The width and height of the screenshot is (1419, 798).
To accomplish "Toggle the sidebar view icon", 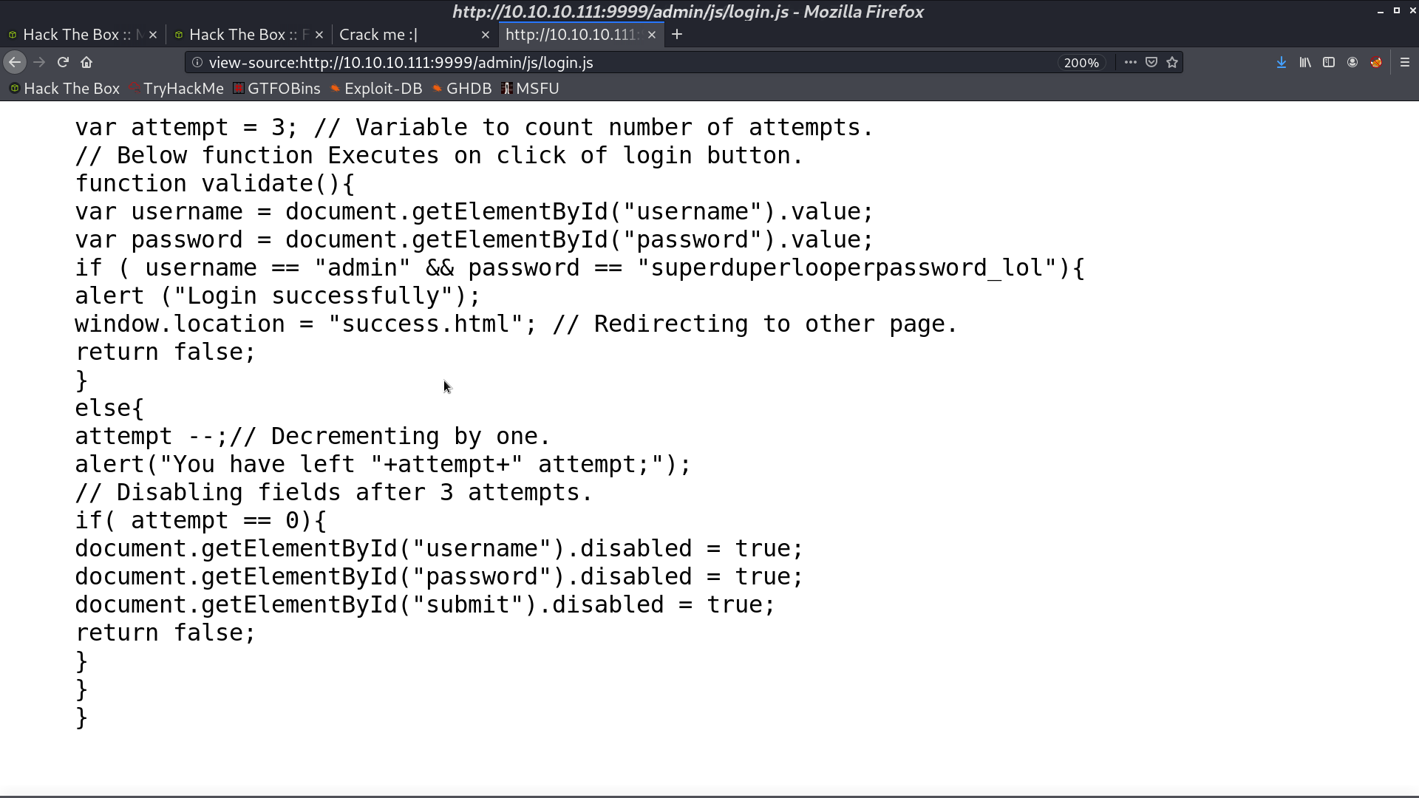I will tap(1329, 63).
